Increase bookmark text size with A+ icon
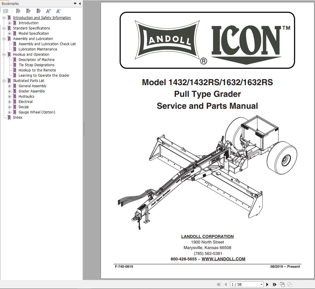Screen dimensions: 315x289 48,11
